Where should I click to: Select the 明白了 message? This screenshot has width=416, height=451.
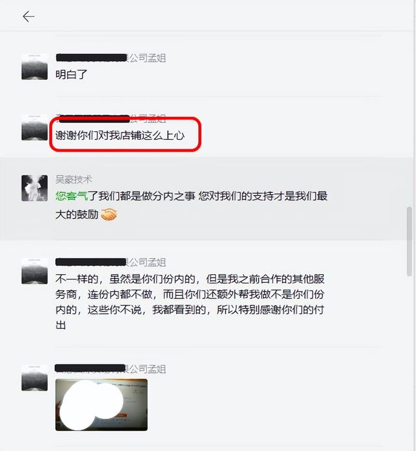tap(71, 75)
